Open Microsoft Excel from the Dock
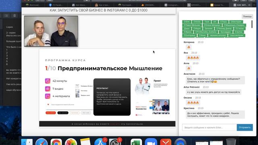258x145 pixels. coord(136,142)
